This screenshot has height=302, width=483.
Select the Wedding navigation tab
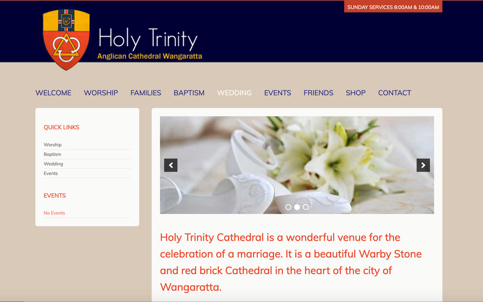tap(234, 93)
